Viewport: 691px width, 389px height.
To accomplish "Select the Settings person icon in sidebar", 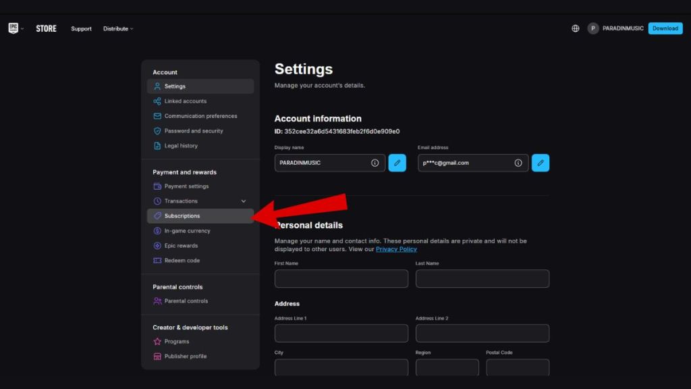I will [x=157, y=86].
